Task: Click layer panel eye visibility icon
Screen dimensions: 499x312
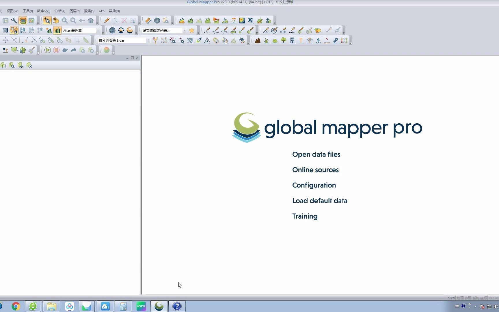Action: (x=21, y=66)
